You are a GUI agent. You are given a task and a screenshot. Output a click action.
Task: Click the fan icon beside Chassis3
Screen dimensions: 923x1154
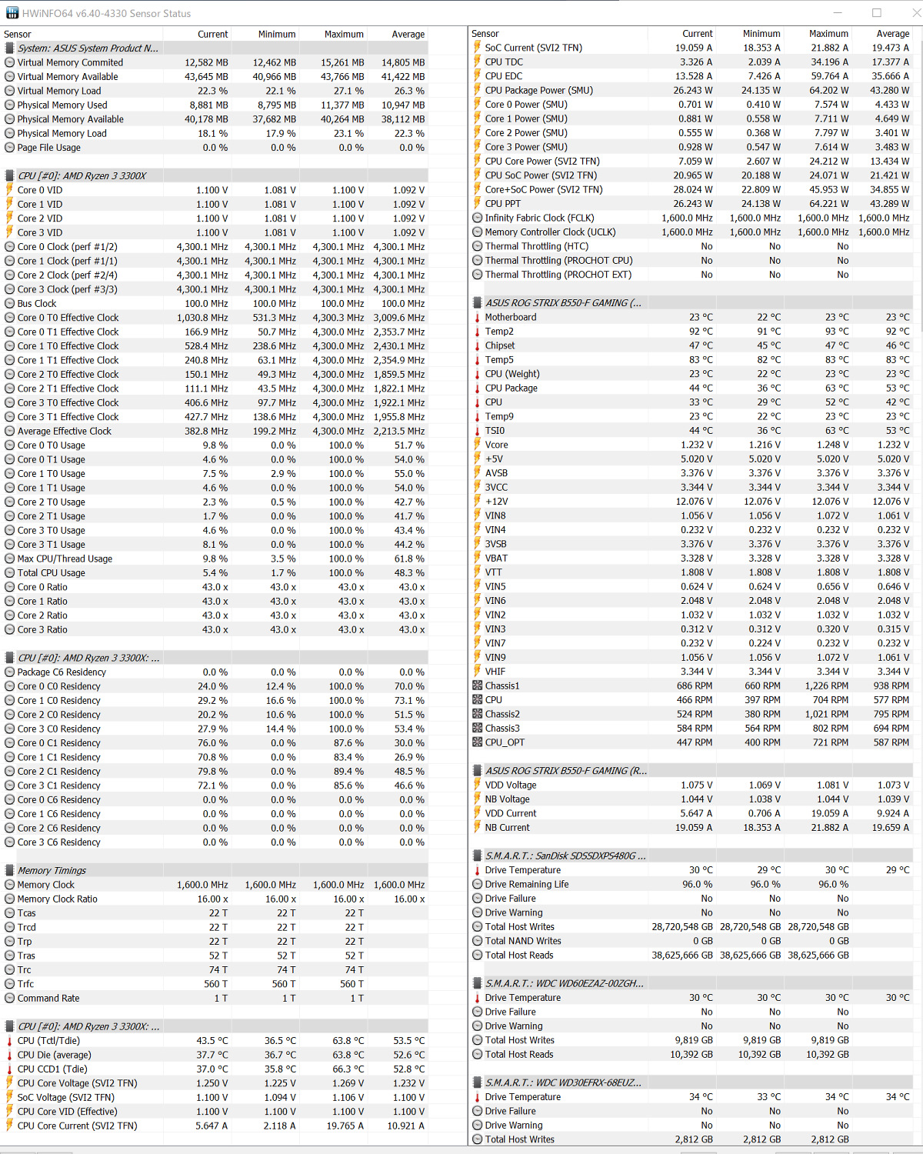477,728
